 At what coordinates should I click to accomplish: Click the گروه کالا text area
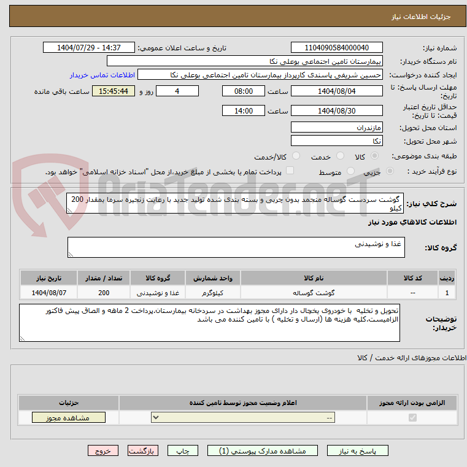click(x=236, y=247)
